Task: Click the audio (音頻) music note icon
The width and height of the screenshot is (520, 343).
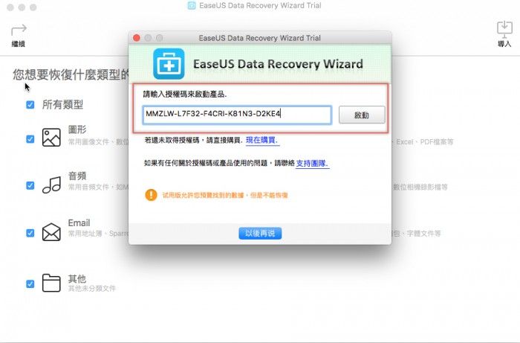Action: pyautogui.click(x=51, y=185)
